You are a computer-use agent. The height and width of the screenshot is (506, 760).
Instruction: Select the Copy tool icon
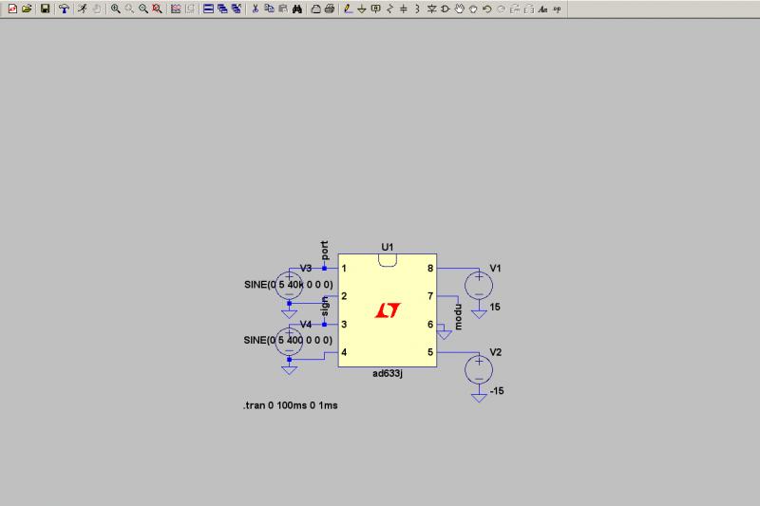tap(269, 9)
